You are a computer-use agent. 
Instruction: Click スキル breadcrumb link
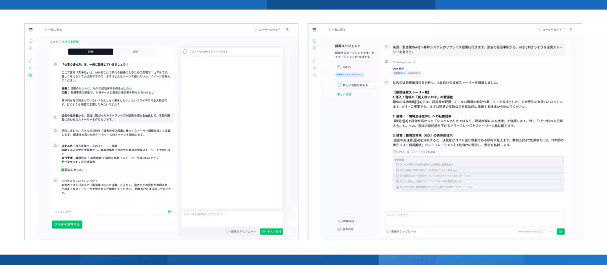pos(54,41)
